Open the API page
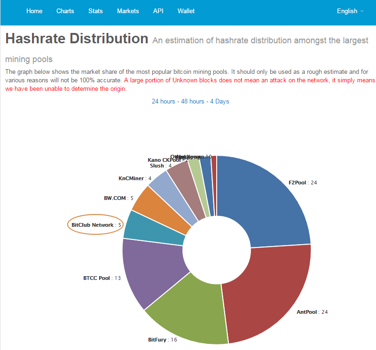 click(158, 11)
